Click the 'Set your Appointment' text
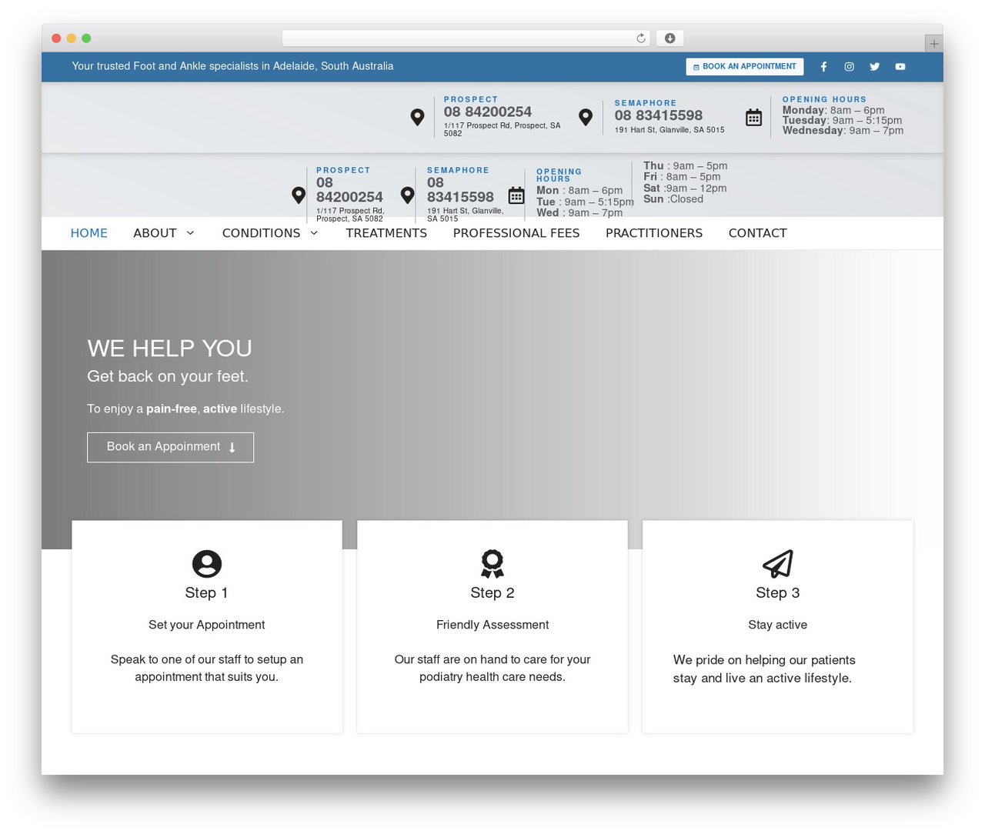This screenshot has height=834, width=985. click(206, 625)
